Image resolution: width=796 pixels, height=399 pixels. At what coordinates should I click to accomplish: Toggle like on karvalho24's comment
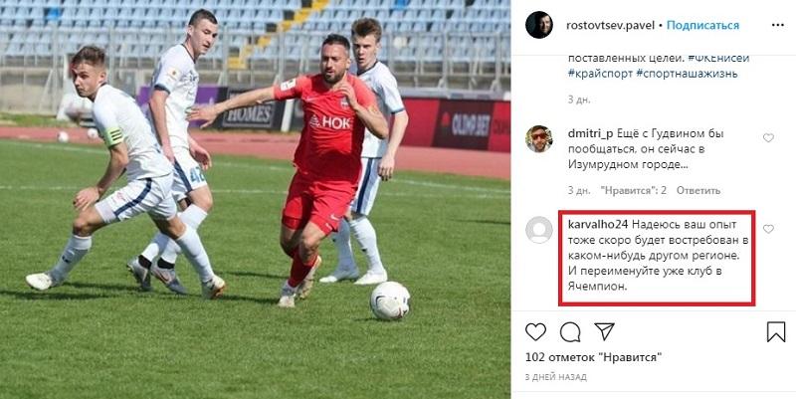[768, 229]
